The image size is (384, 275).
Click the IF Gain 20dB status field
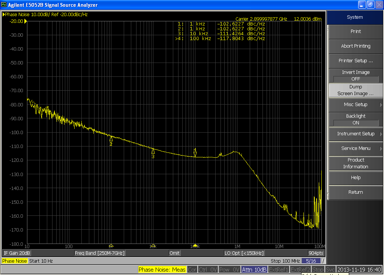click(x=16, y=253)
